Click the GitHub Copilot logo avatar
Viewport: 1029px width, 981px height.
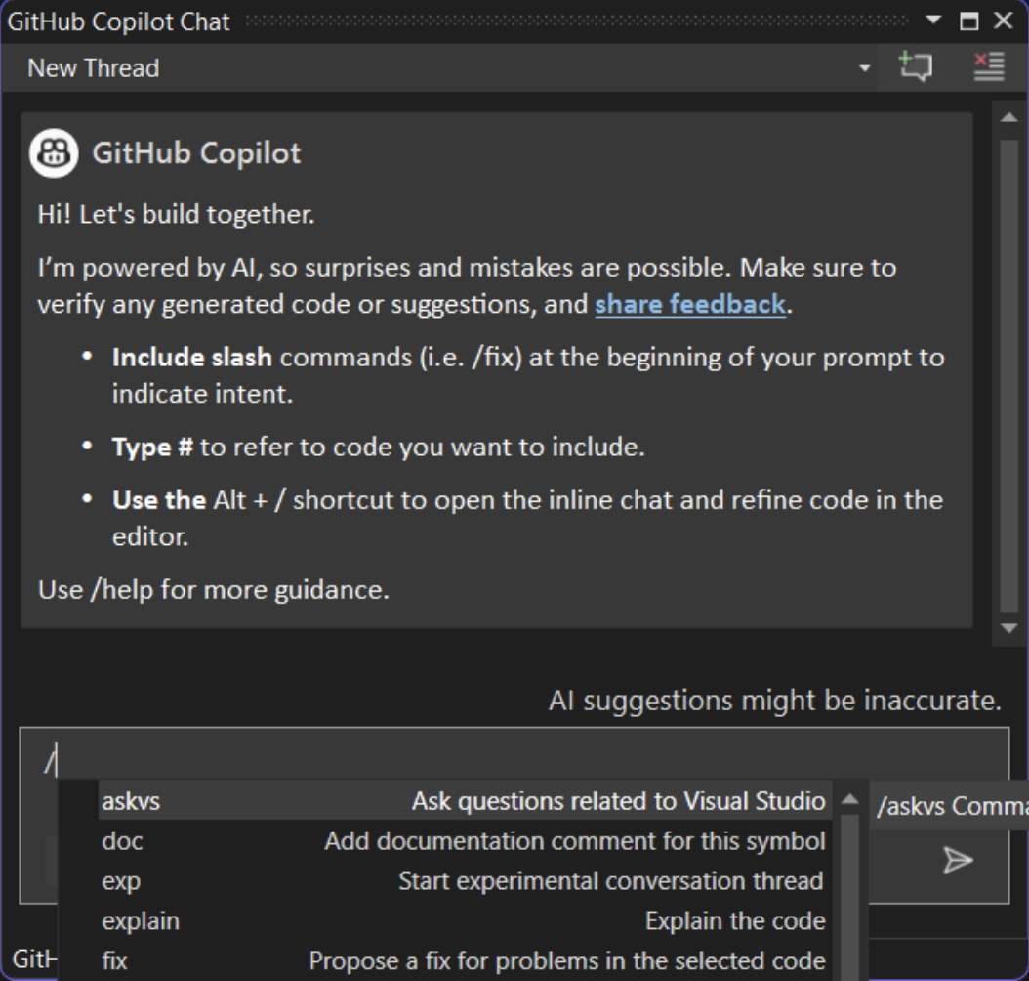(x=55, y=153)
